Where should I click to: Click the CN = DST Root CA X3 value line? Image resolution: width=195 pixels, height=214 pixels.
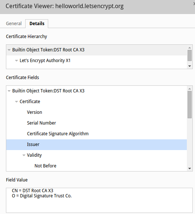coord(33,190)
